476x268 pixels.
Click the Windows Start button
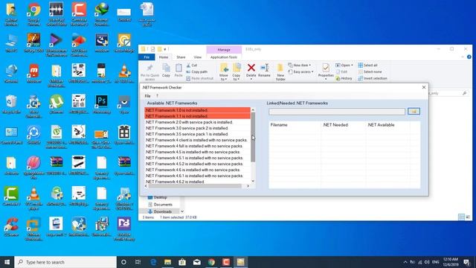(x=7, y=262)
